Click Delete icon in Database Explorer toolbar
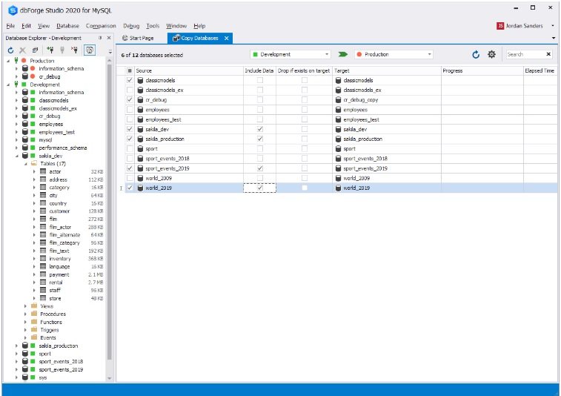 click(22, 50)
